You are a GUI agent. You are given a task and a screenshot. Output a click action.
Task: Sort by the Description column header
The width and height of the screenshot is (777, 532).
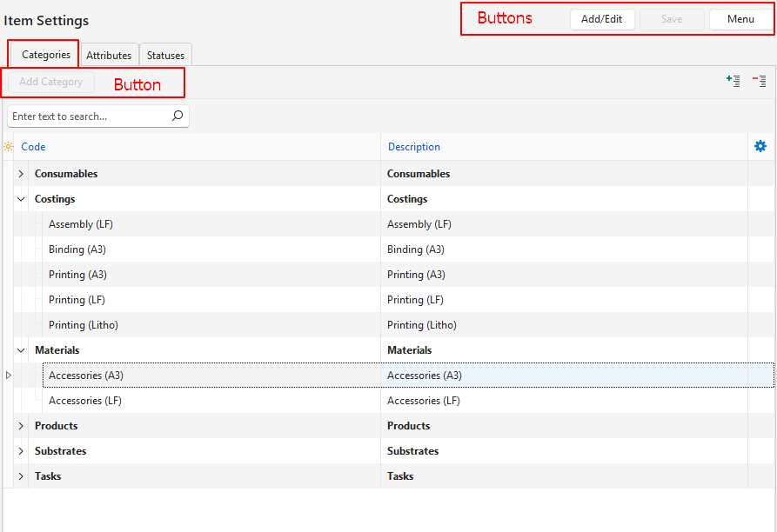click(x=414, y=147)
